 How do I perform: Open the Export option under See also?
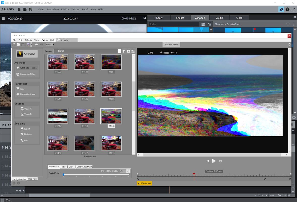(x=25, y=129)
